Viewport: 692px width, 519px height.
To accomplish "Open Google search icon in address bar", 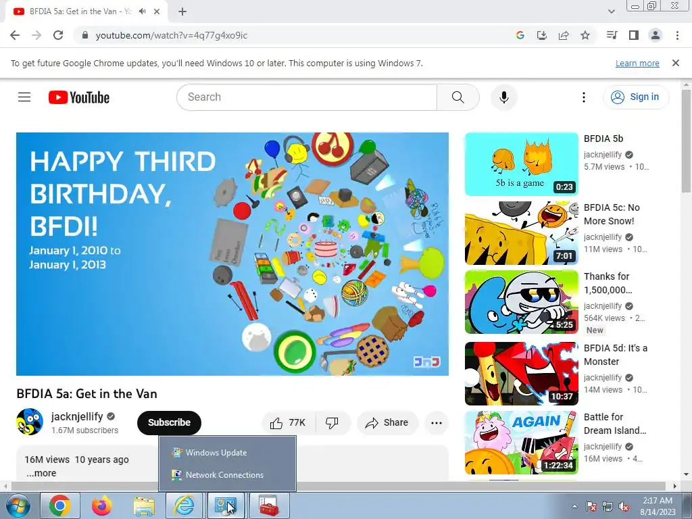I will point(520,35).
